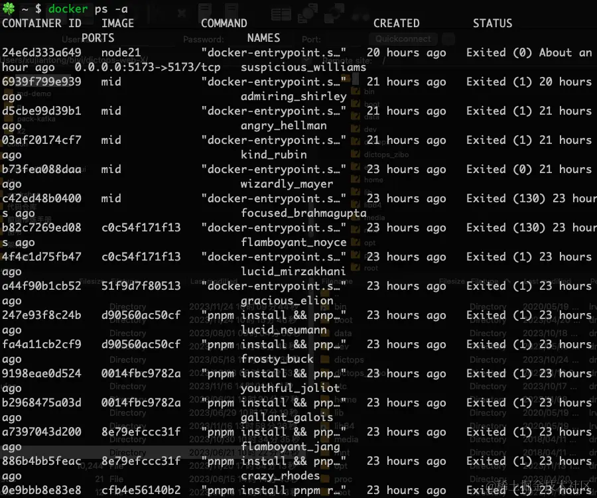
Task: Click the node21 image name
Action: coord(121,52)
